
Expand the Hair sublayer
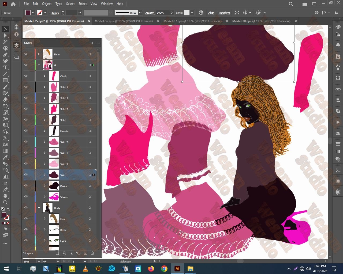pyautogui.click(x=45, y=219)
